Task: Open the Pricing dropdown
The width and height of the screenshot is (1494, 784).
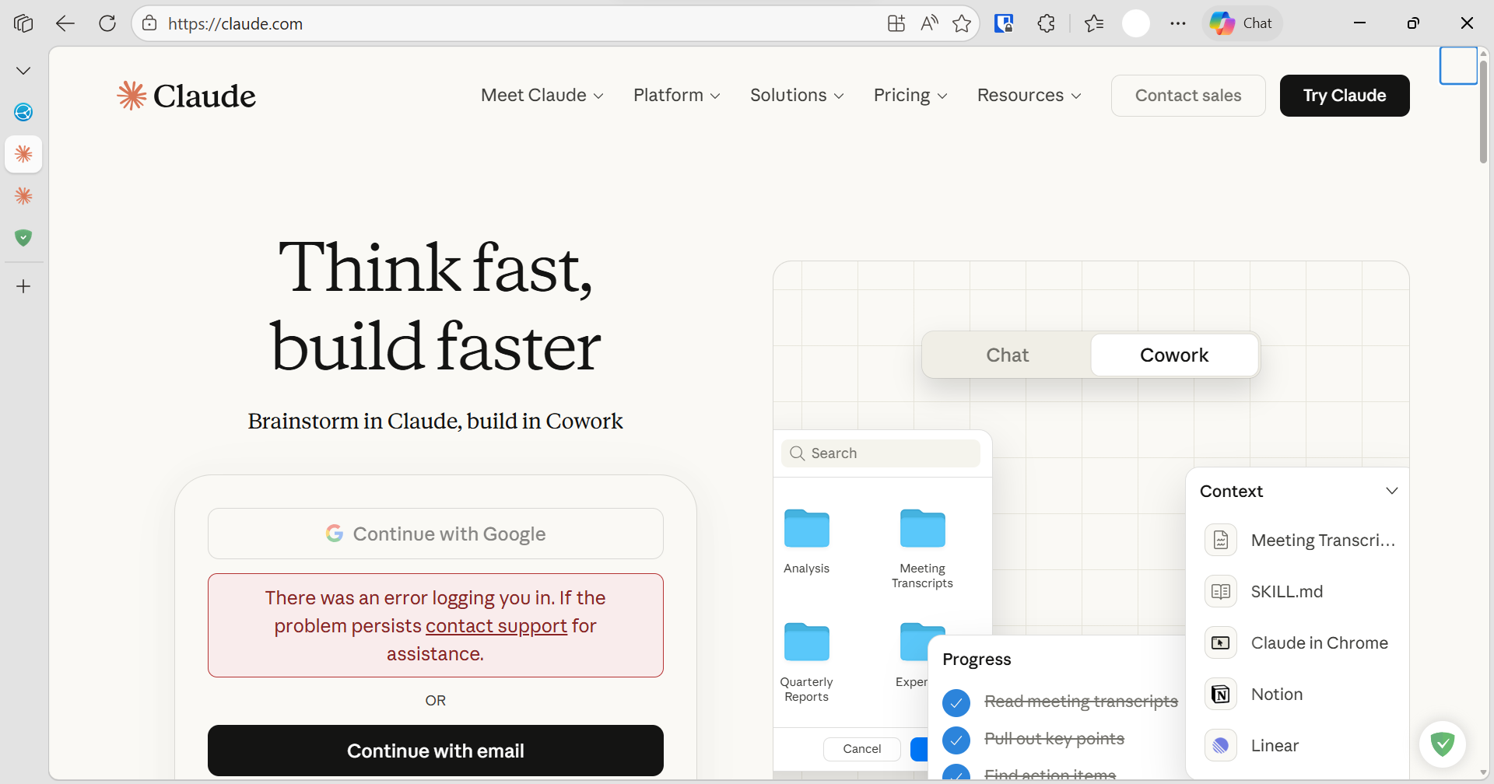Action: 909,95
